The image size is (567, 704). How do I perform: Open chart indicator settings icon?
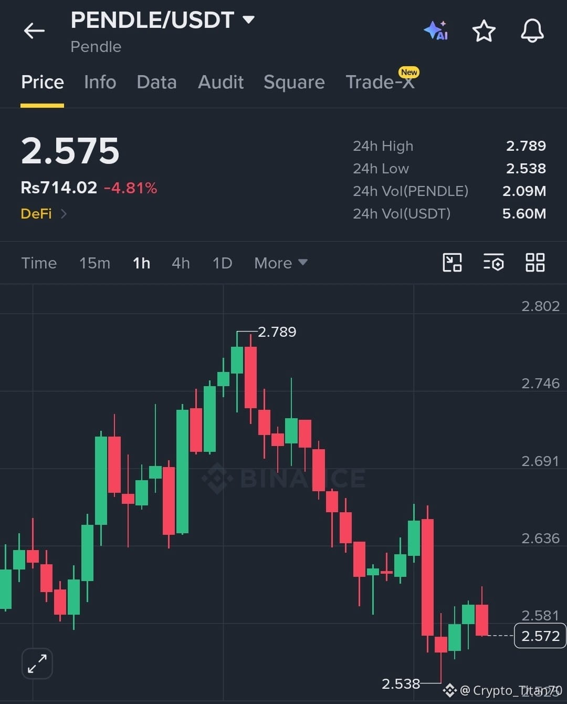pos(493,262)
